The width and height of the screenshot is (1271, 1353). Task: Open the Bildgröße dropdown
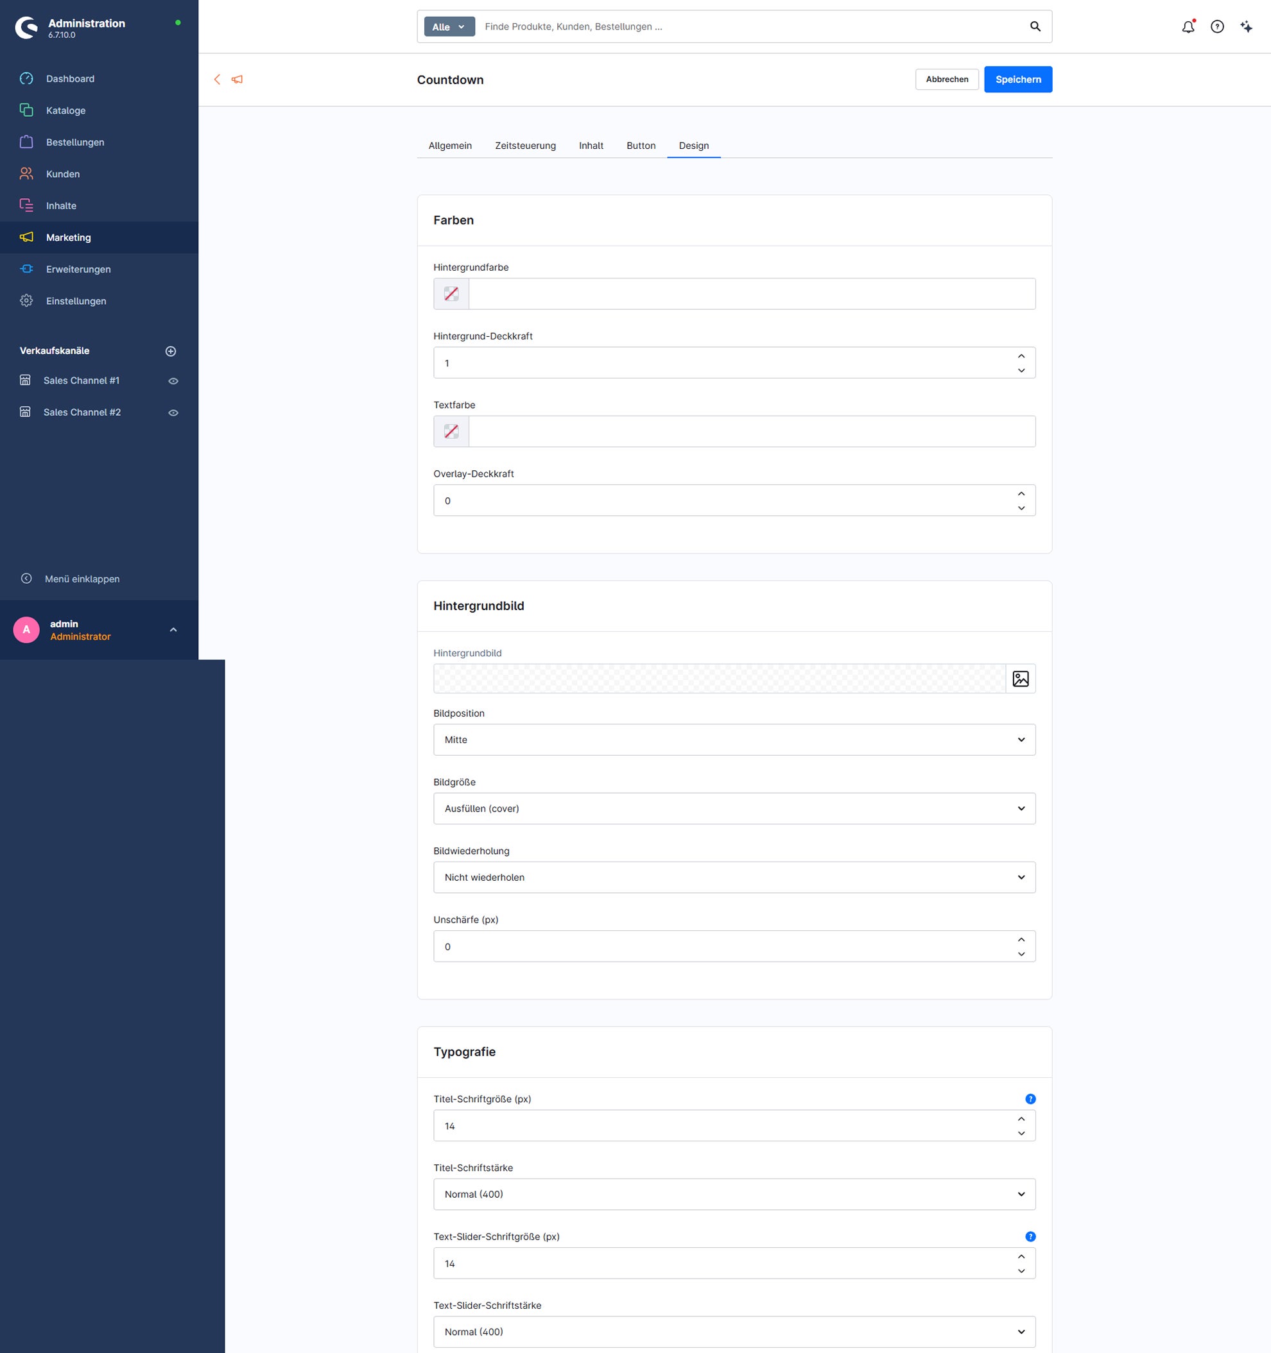coord(734,808)
